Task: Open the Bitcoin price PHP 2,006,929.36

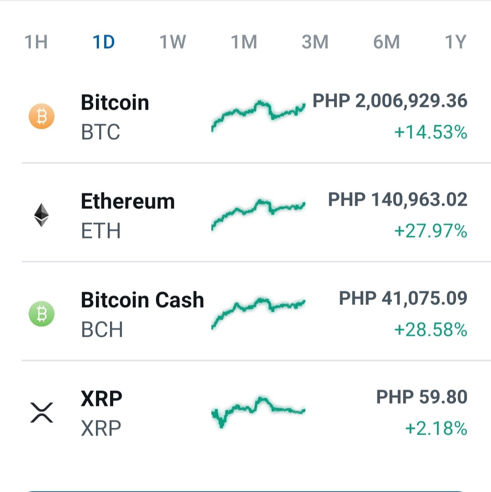Action: pyautogui.click(x=390, y=101)
